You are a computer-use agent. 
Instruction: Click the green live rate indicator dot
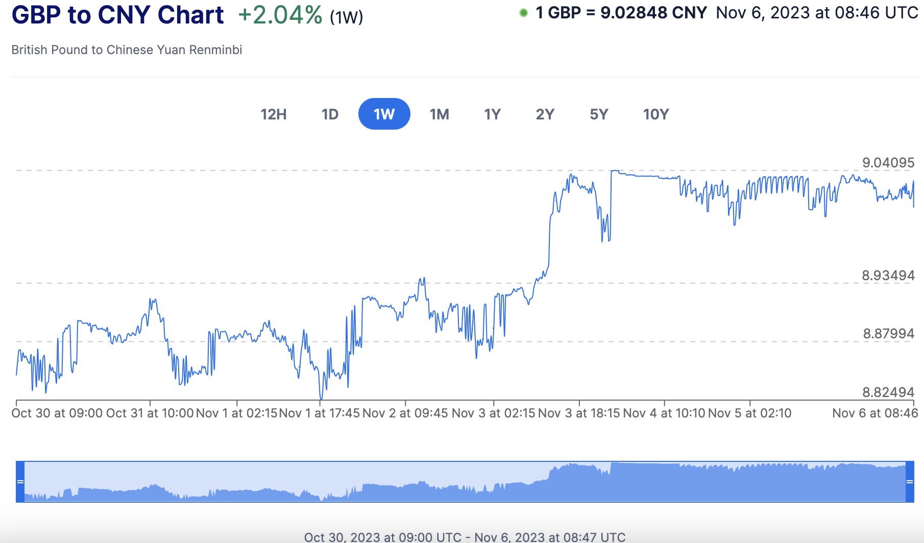(523, 13)
